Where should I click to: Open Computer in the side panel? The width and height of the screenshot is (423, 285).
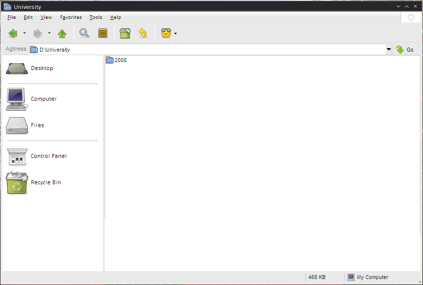[x=31, y=99]
